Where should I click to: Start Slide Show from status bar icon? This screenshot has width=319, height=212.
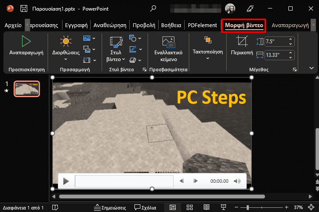(223, 207)
